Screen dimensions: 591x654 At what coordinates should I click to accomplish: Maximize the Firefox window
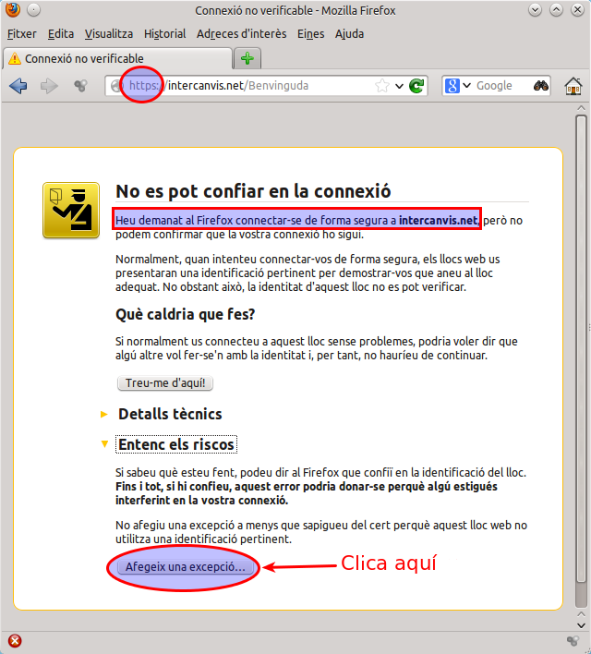(556, 9)
